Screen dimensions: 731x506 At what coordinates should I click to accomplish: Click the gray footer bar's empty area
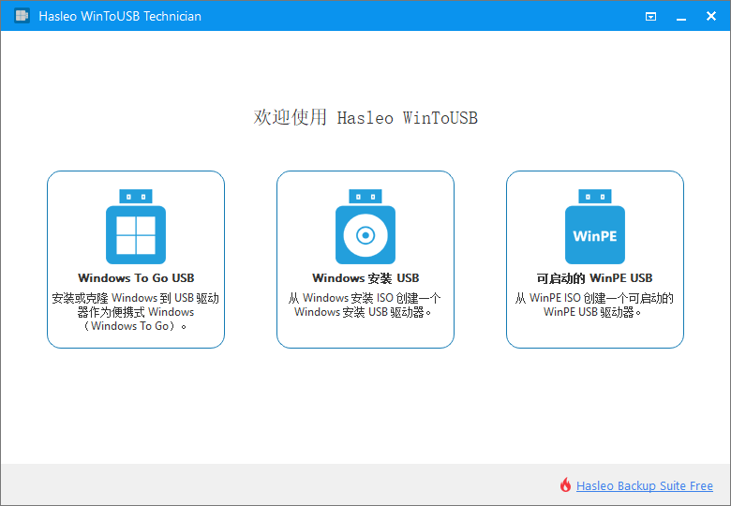tap(281, 485)
